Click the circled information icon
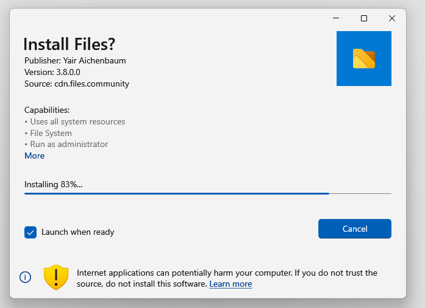Image resolution: width=425 pixels, height=308 pixels. pos(26,277)
